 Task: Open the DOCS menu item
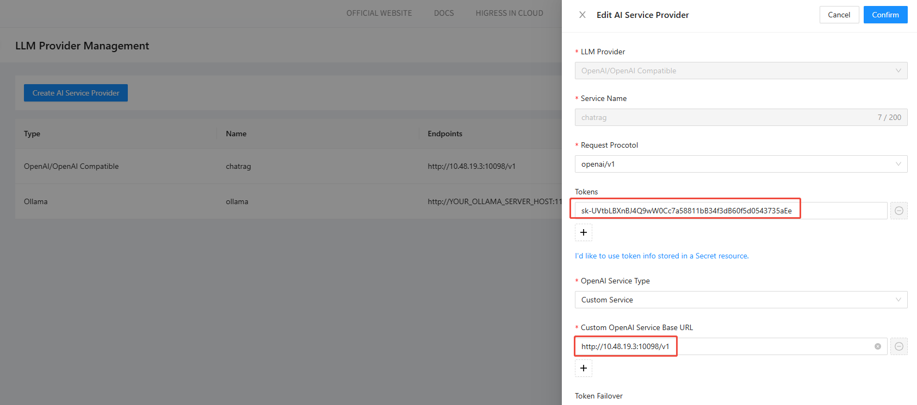coord(444,13)
